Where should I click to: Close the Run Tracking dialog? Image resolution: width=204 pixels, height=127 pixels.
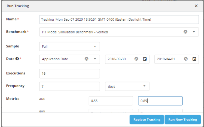click(x=196, y=6)
